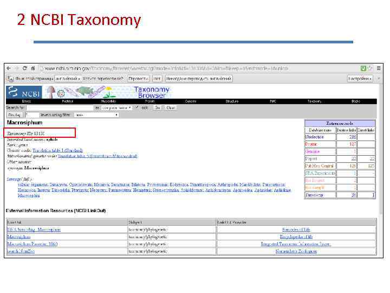The image size is (390, 293).
Task: Open SRA Experiments row in Entrez records
Action: tap(320, 173)
